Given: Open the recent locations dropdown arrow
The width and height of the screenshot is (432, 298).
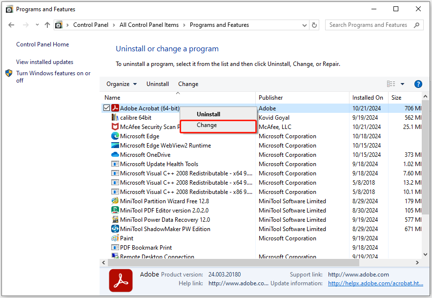Looking at the screenshot, I should click(x=37, y=25).
